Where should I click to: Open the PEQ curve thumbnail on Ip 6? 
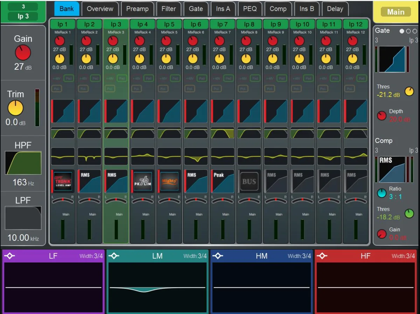click(196, 156)
